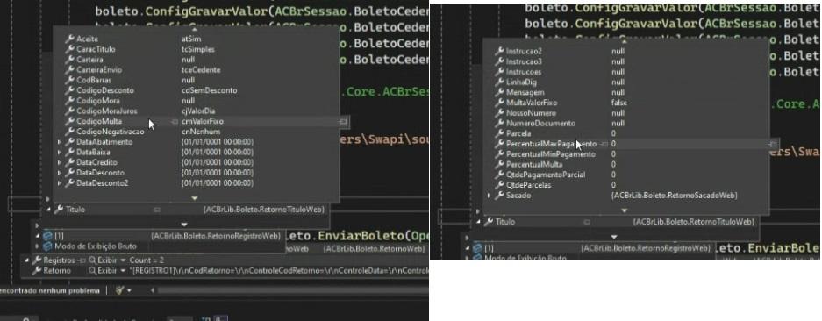Expand the Sacado property node

(x=489, y=195)
